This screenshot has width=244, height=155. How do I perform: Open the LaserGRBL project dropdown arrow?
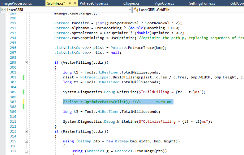[130, 10]
